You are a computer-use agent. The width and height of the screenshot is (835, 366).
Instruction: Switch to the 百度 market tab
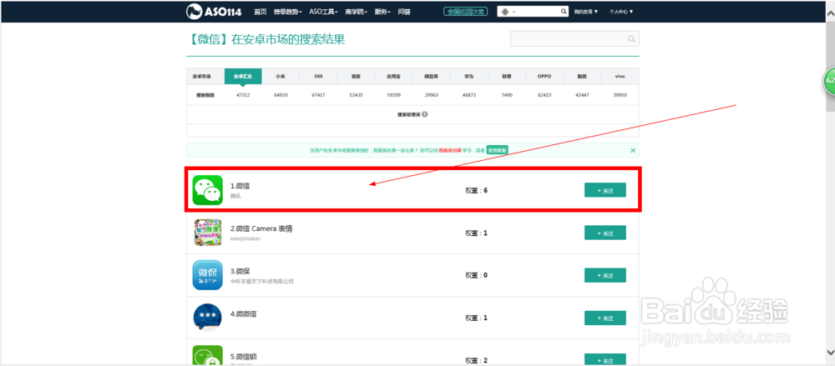(356, 77)
